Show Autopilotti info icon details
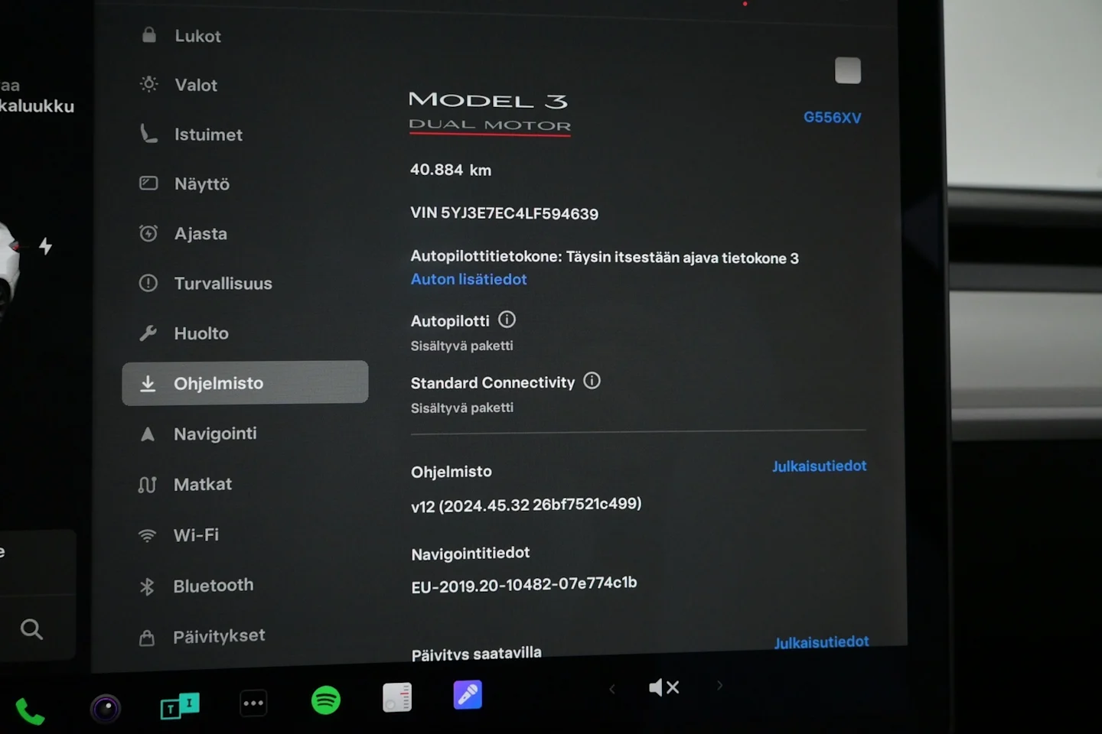This screenshot has height=734, width=1102. (x=507, y=319)
